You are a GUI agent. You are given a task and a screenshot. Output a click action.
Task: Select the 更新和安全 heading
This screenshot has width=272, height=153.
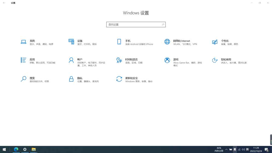131,78
